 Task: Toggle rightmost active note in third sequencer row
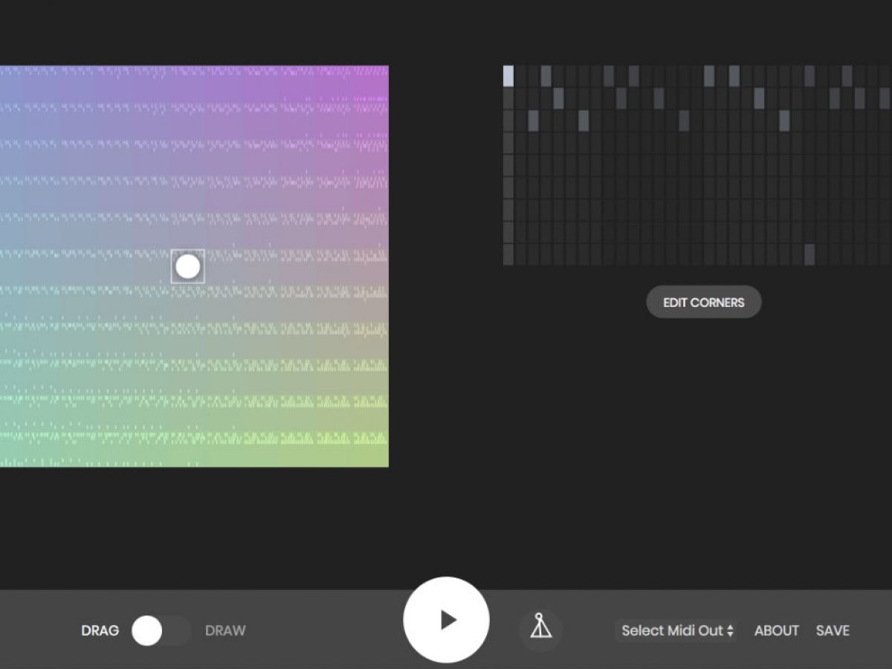784,120
